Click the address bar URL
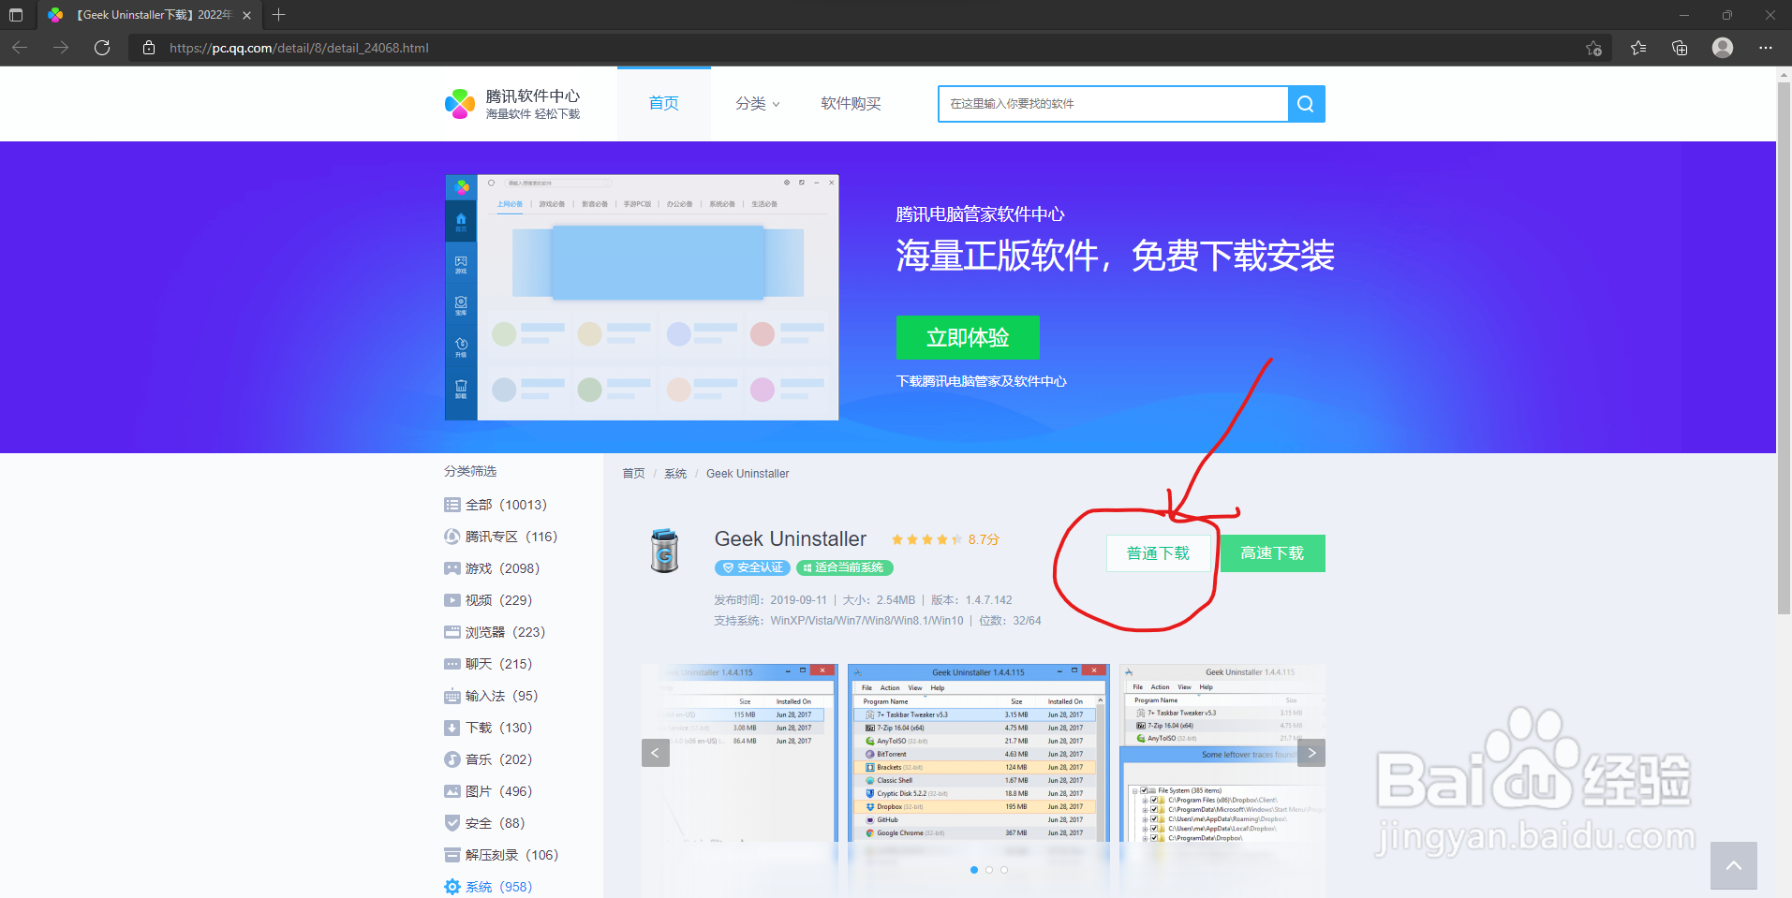Image resolution: width=1792 pixels, height=898 pixels. point(299,48)
